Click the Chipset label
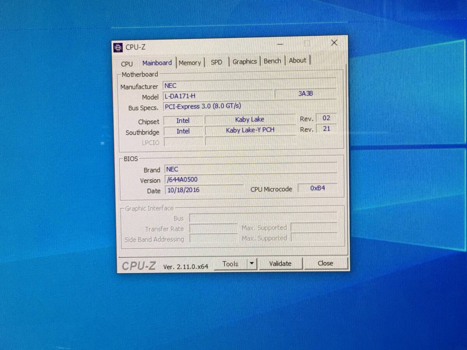 (149, 122)
